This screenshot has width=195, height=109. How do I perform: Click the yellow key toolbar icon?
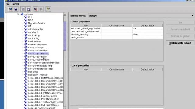tap(48, 9)
